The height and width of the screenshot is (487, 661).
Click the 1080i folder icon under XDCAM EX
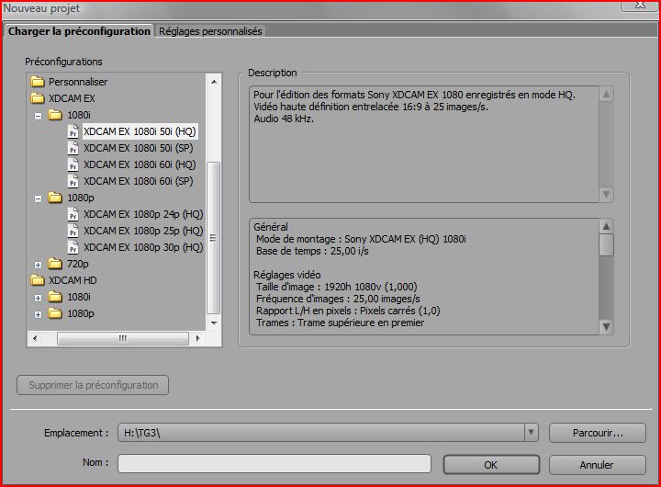[x=55, y=115]
